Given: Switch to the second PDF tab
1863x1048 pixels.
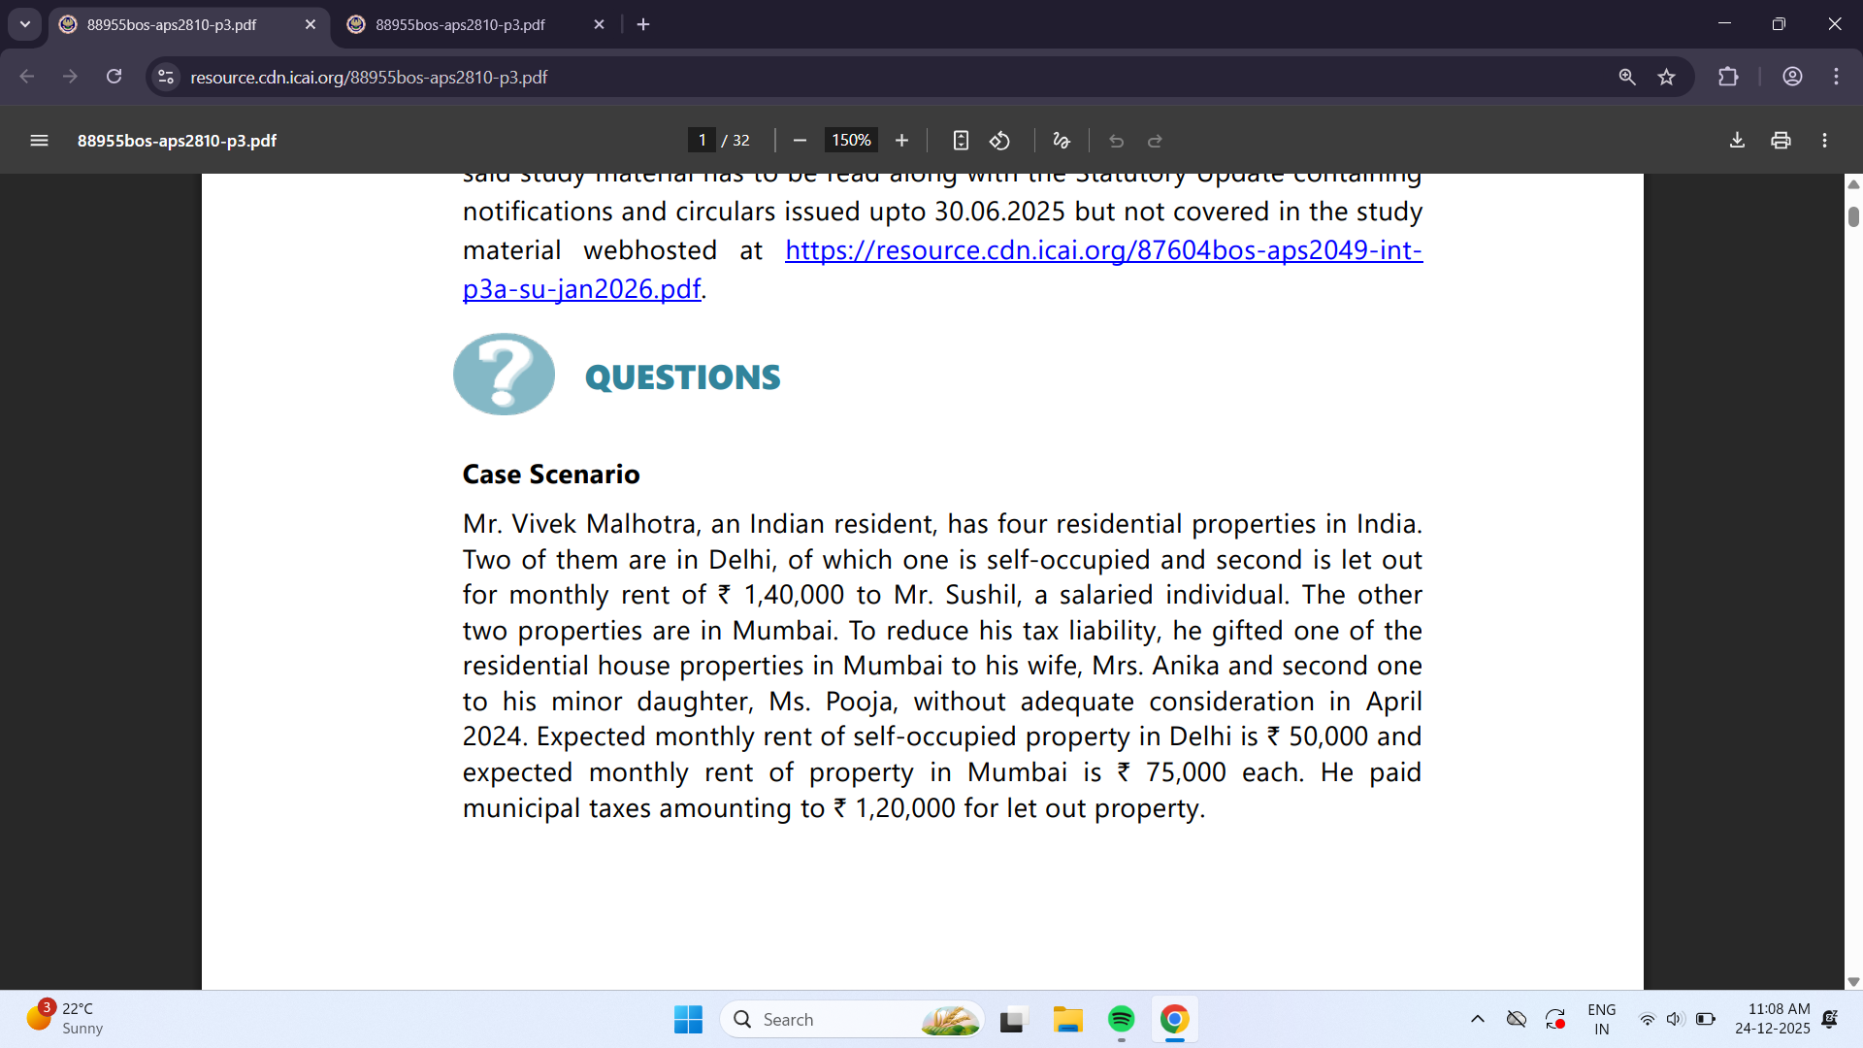Looking at the screenshot, I should click(460, 24).
